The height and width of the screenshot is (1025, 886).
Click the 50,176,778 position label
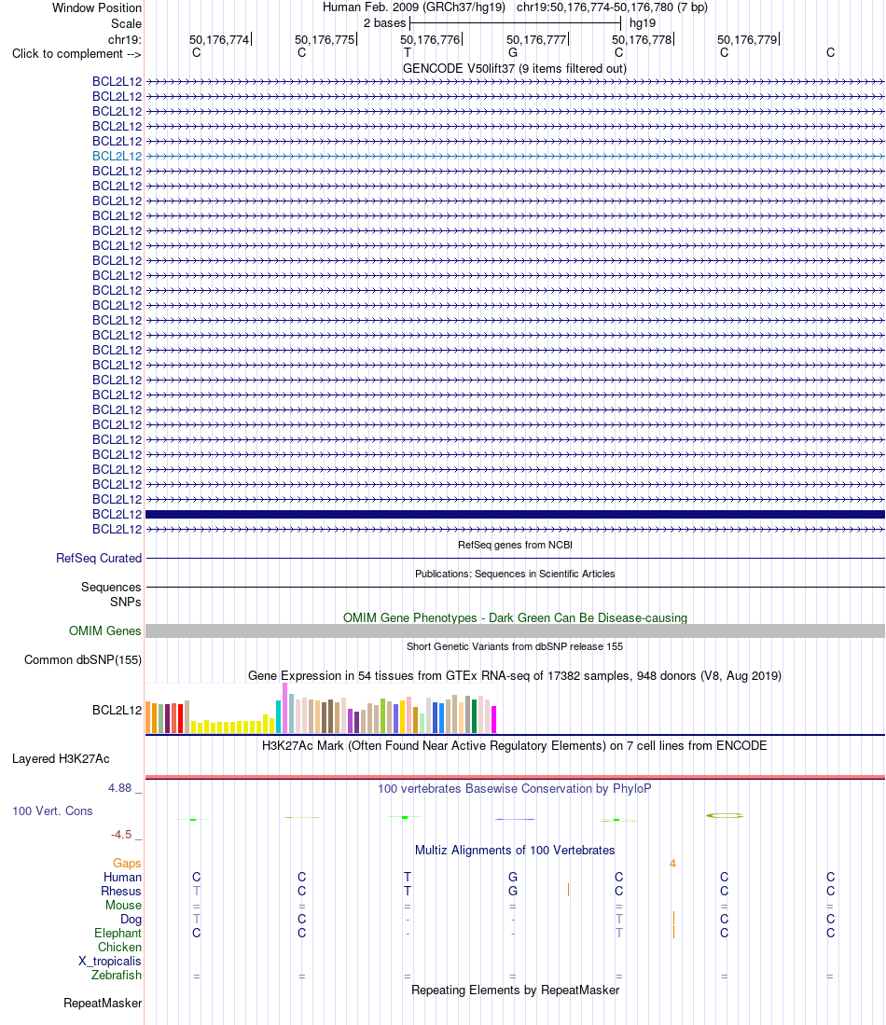[642, 40]
